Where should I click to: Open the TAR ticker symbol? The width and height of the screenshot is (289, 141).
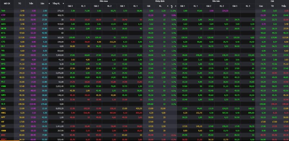tap(3, 11)
